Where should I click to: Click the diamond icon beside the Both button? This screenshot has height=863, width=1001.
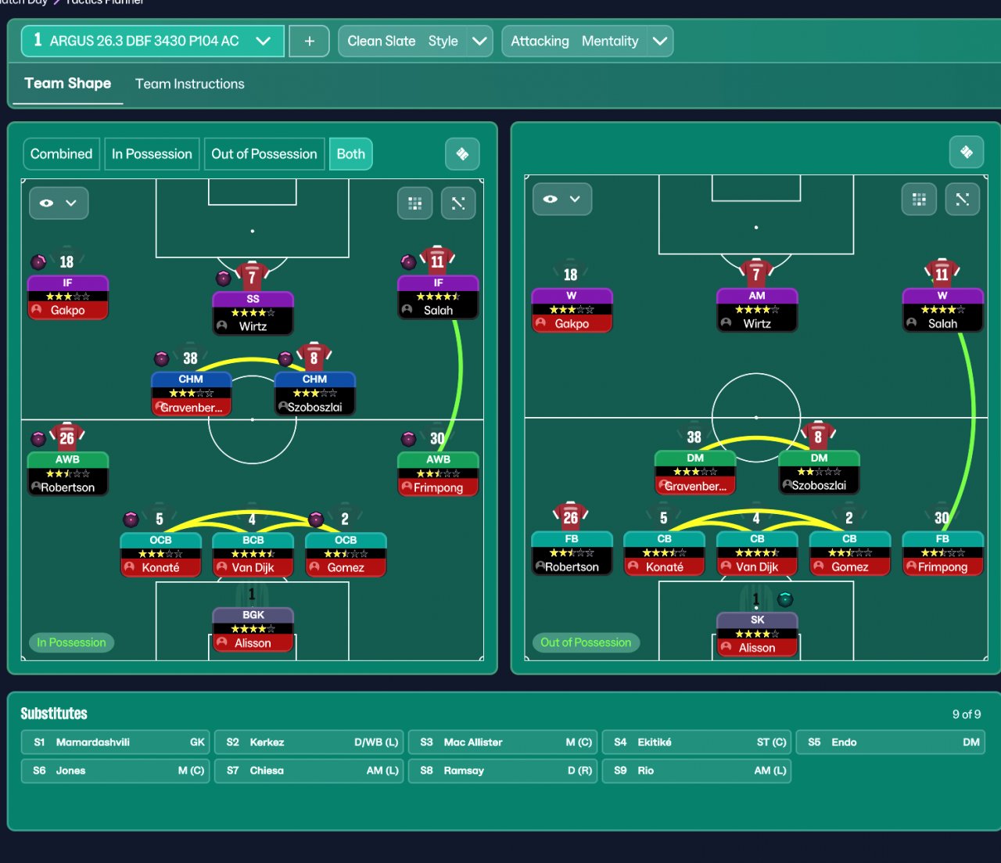coord(462,154)
